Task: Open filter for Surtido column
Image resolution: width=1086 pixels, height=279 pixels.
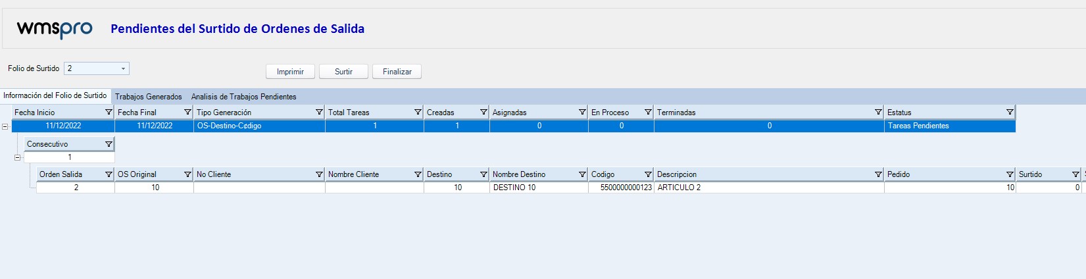Action: click(x=1075, y=174)
